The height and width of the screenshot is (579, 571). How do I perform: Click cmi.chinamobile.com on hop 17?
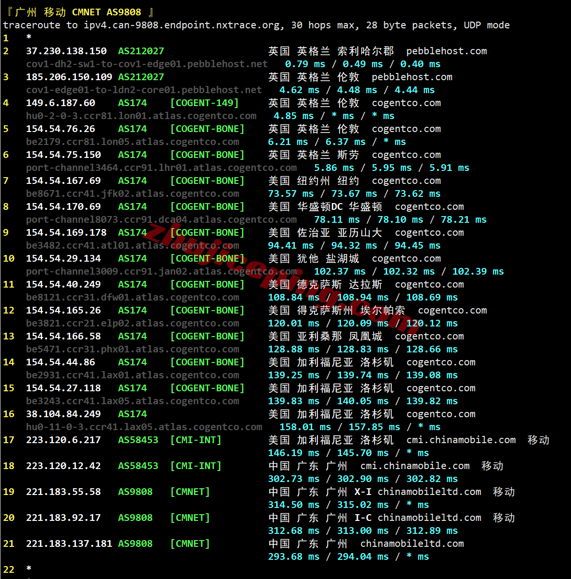point(461,440)
